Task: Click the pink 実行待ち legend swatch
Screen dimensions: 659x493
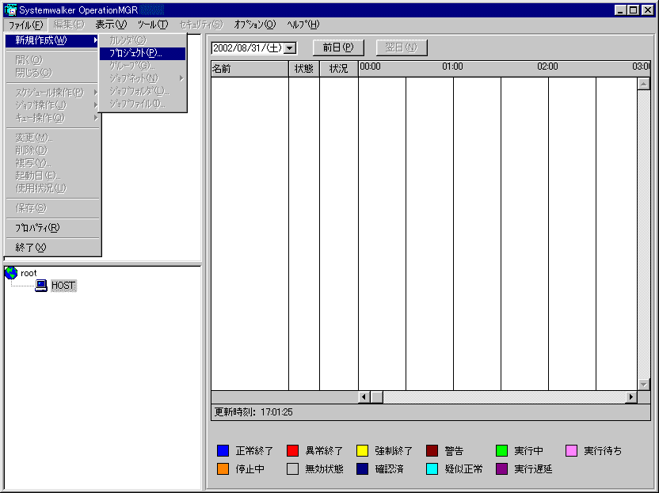Action: point(572,450)
